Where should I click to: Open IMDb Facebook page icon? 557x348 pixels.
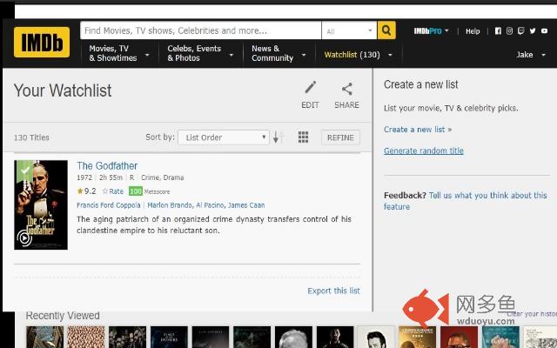coord(498,31)
